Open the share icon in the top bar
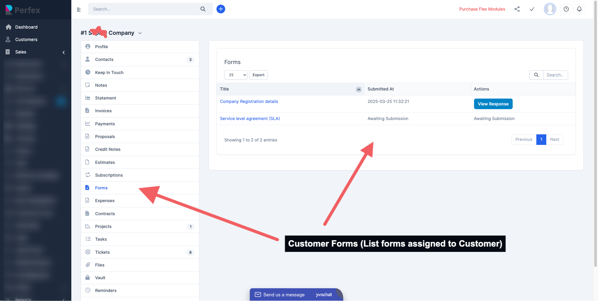This screenshot has width=598, height=301. pos(517,9)
